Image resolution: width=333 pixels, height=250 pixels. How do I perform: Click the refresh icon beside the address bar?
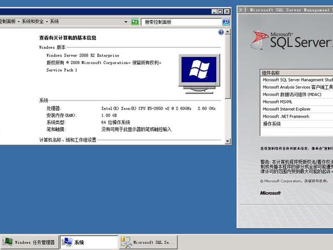tap(134, 22)
